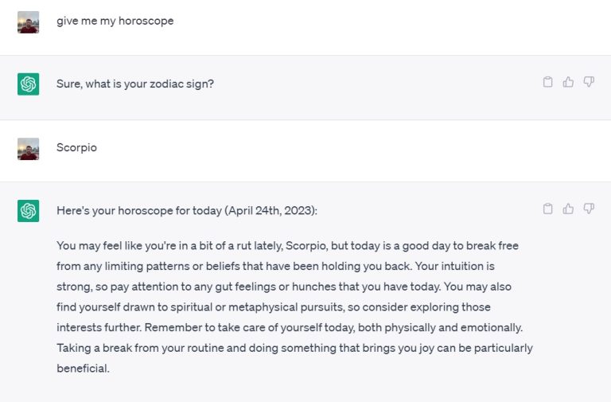Screen dimensions: 611x402
Task: Click user avatar beside 'give me my horoscope'
Action: [28, 22]
